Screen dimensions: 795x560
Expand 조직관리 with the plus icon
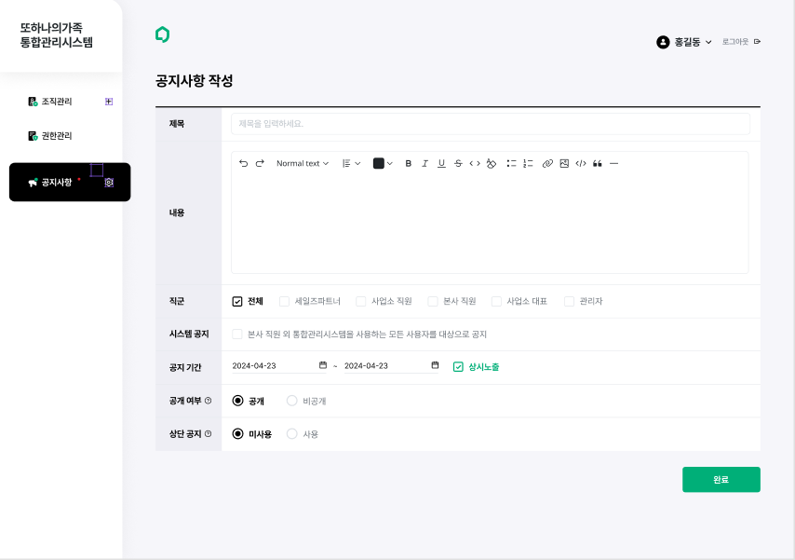click(109, 102)
